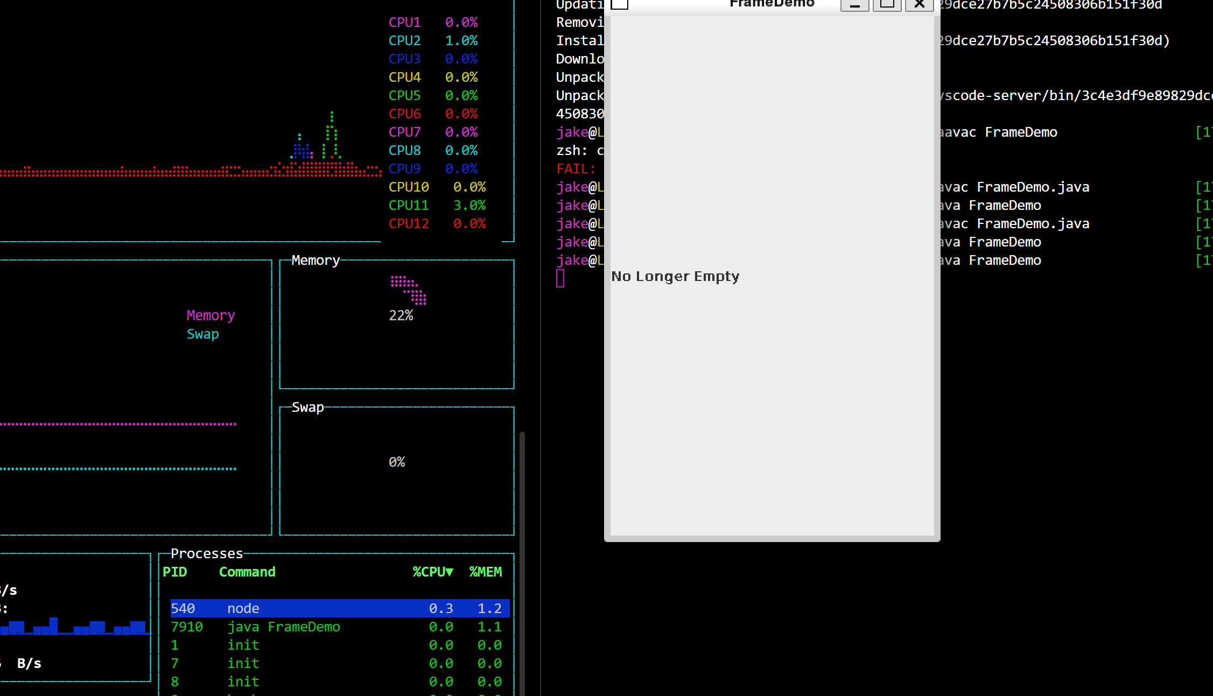Click the 'zsh:' error line in terminal
This screenshot has width=1213, height=696.
tap(580, 150)
